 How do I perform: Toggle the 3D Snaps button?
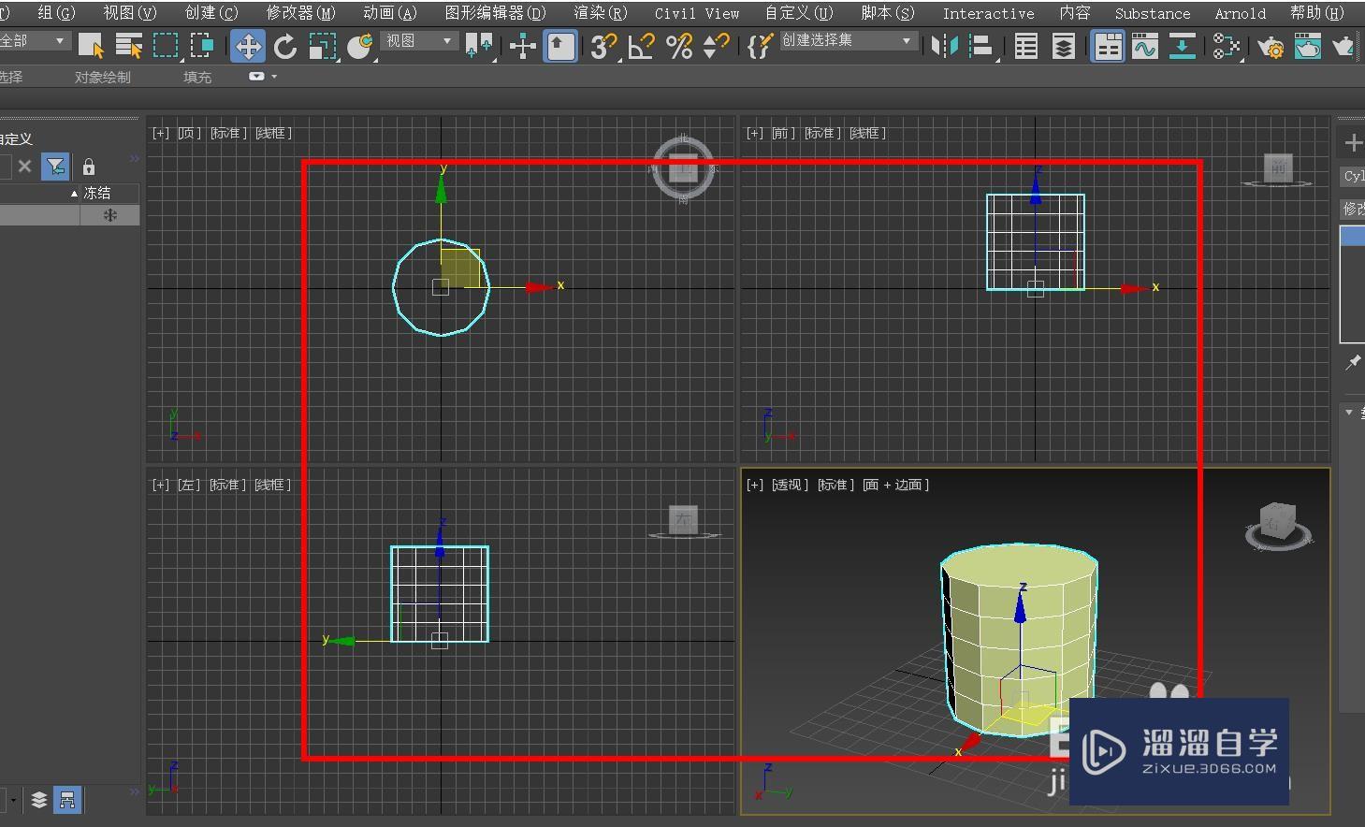click(603, 46)
